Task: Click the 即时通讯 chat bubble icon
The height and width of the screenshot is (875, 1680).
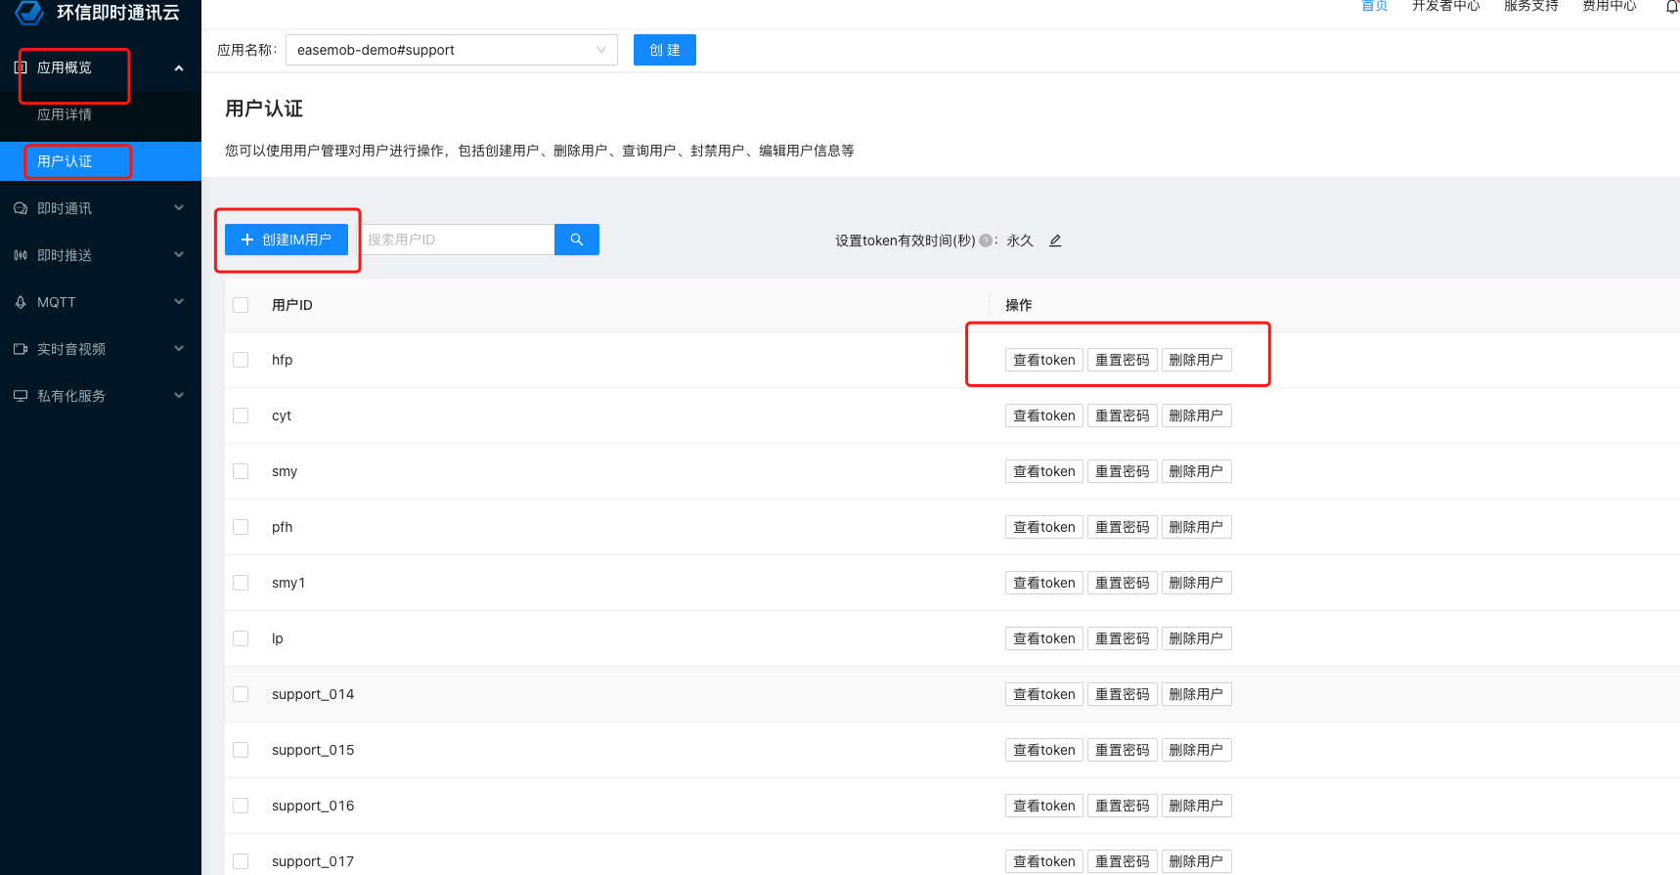Action: pyautogui.click(x=20, y=208)
